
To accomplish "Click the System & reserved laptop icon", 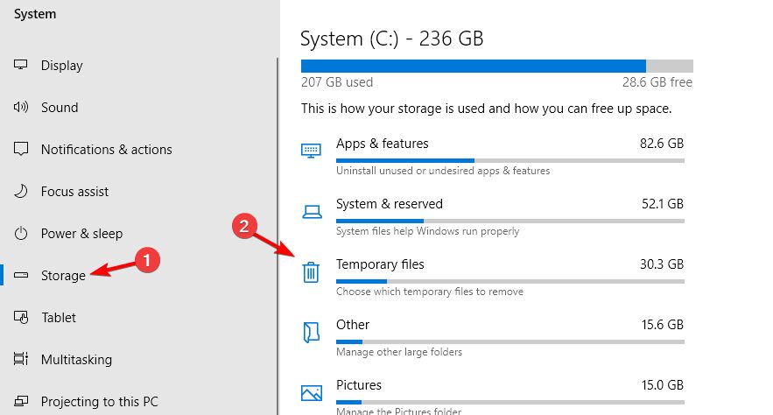I will click(x=312, y=211).
